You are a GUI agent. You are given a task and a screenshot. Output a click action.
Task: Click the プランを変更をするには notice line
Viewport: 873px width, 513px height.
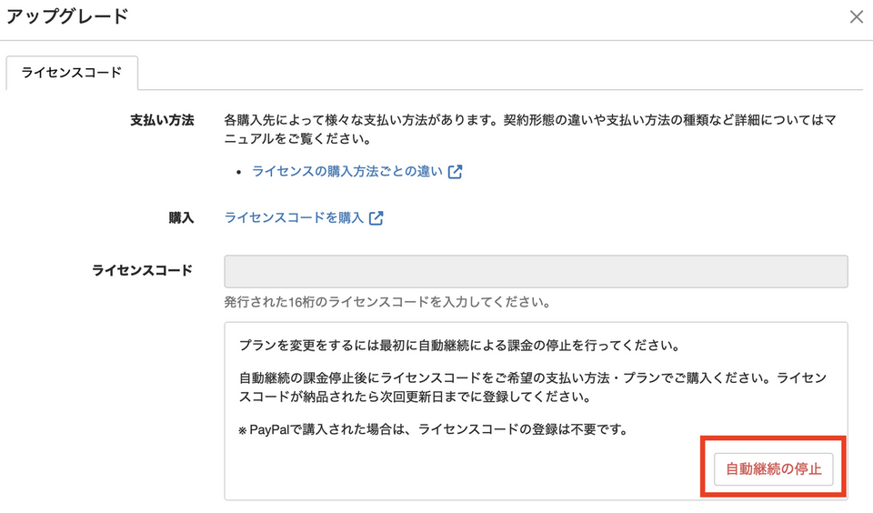click(459, 347)
